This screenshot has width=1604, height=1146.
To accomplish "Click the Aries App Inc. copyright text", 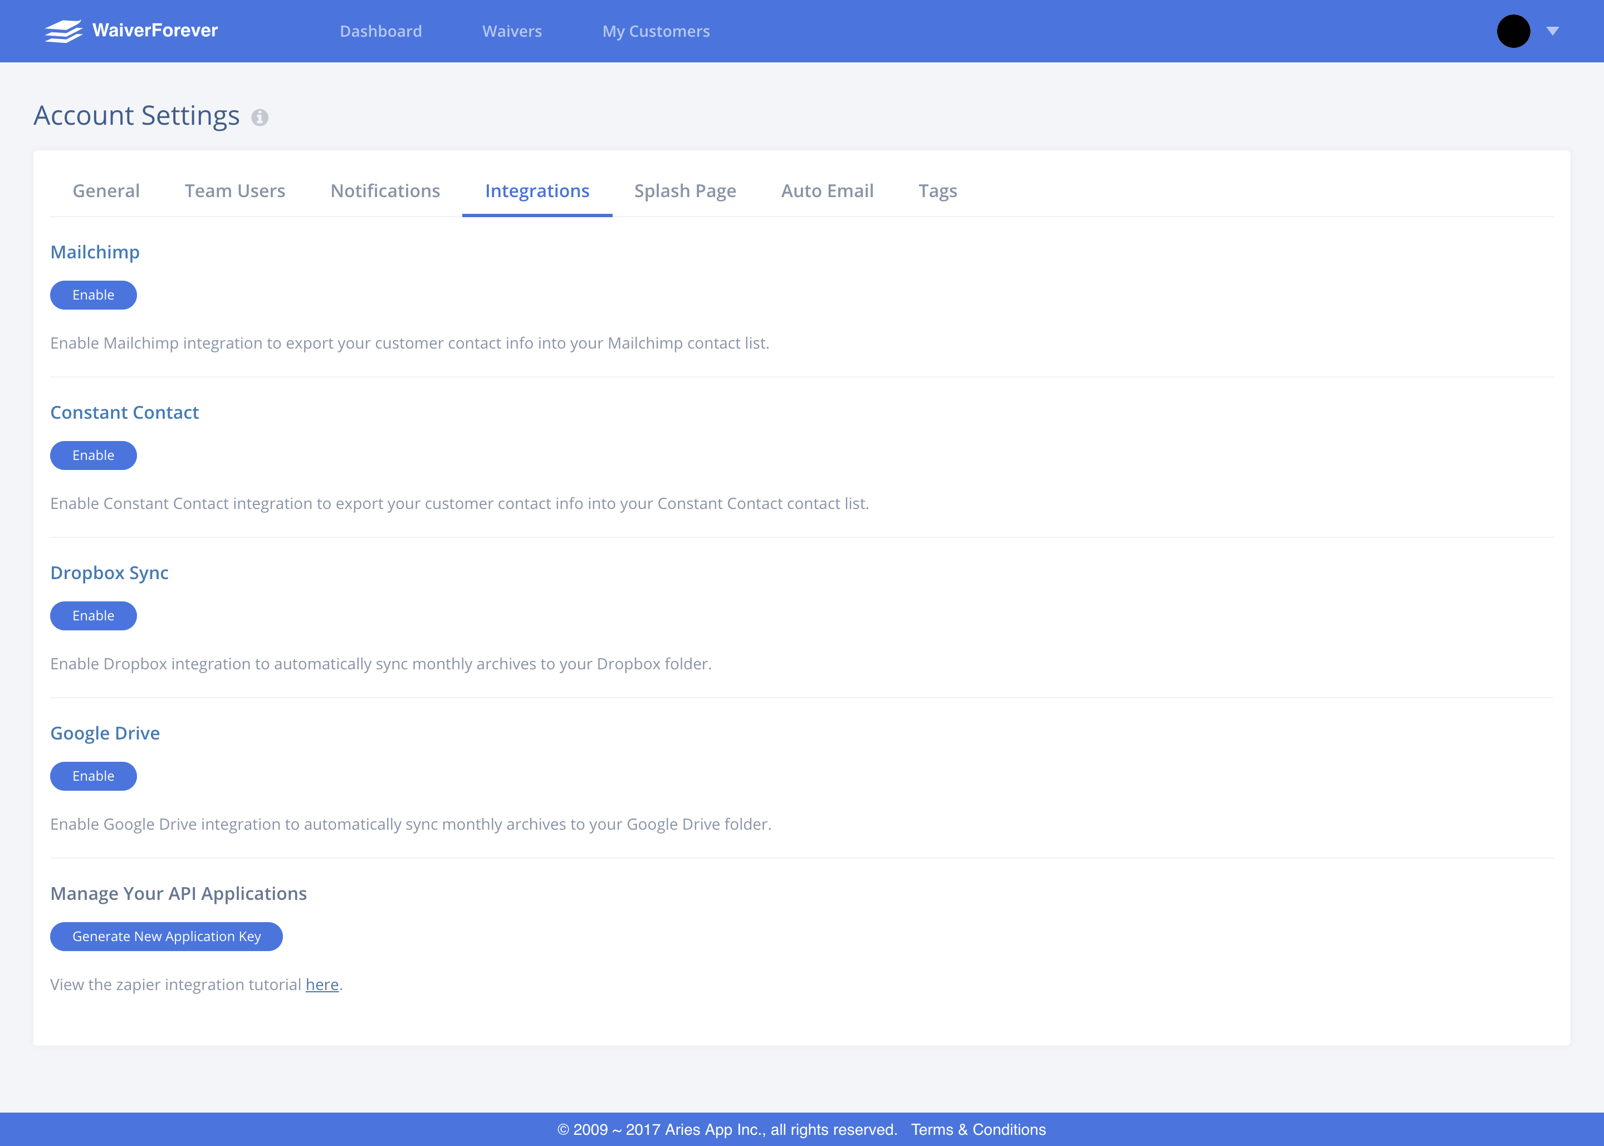I will click(727, 1130).
